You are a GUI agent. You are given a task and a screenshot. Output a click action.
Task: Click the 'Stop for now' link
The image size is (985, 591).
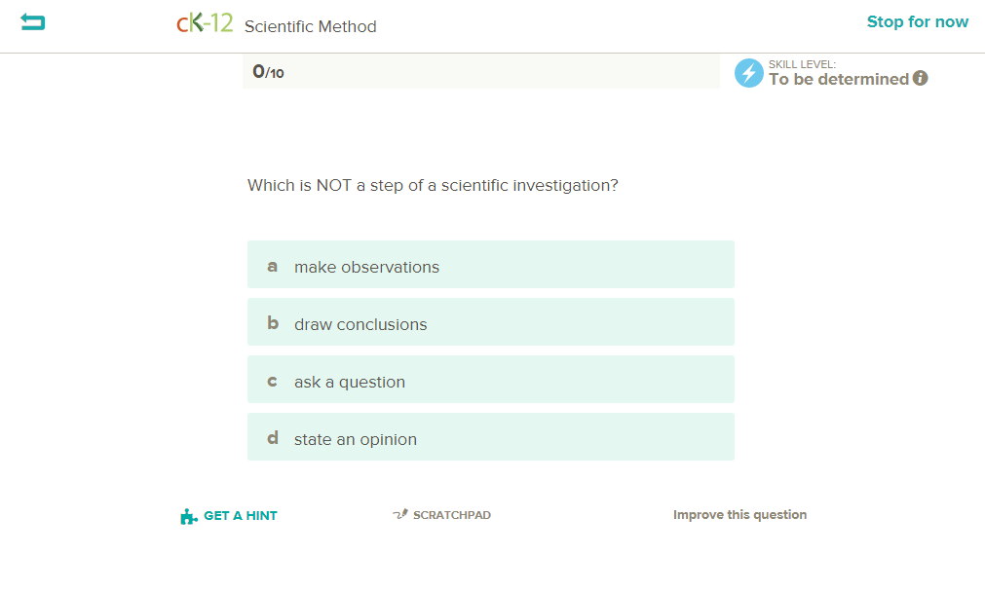click(917, 20)
